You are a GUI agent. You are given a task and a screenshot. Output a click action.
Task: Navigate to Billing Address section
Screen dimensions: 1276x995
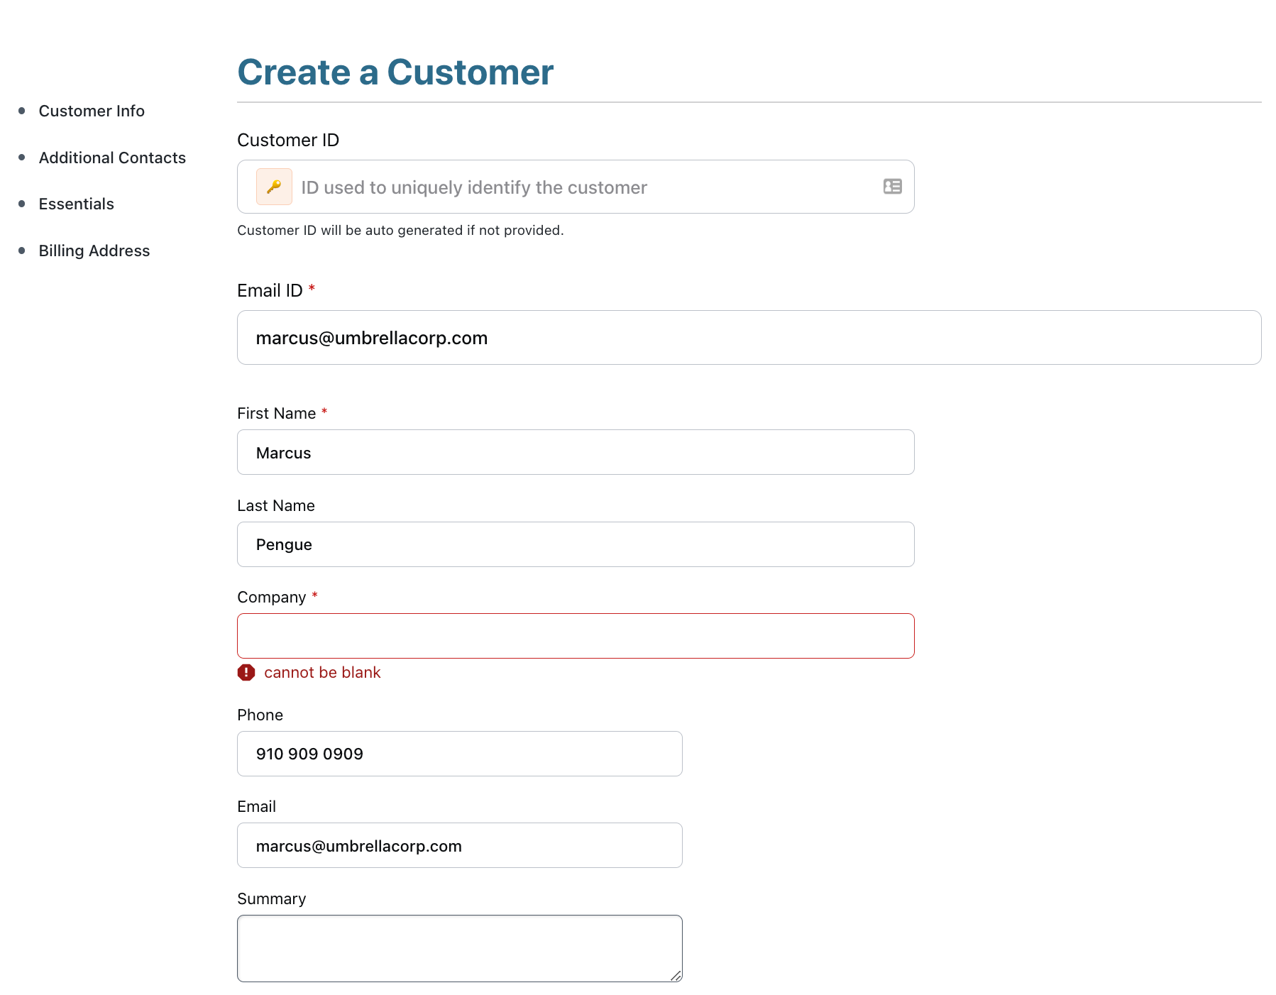(x=94, y=251)
